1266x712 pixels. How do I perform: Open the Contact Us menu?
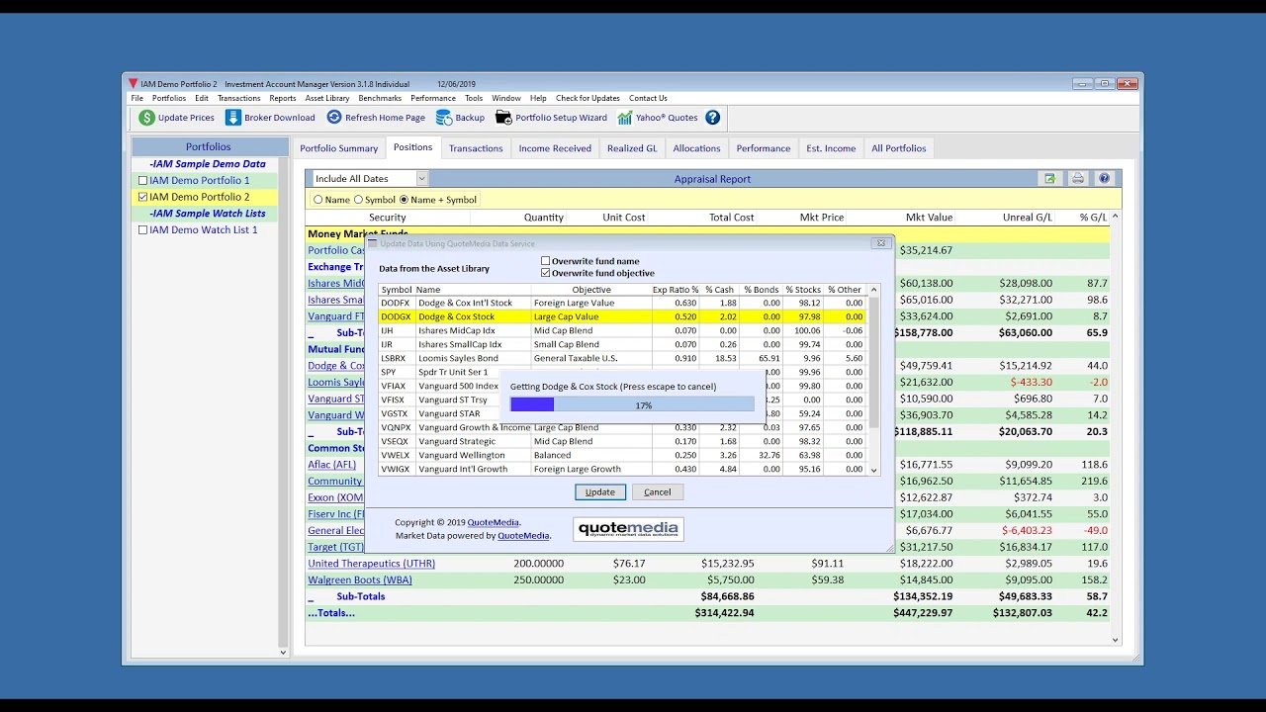[648, 98]
